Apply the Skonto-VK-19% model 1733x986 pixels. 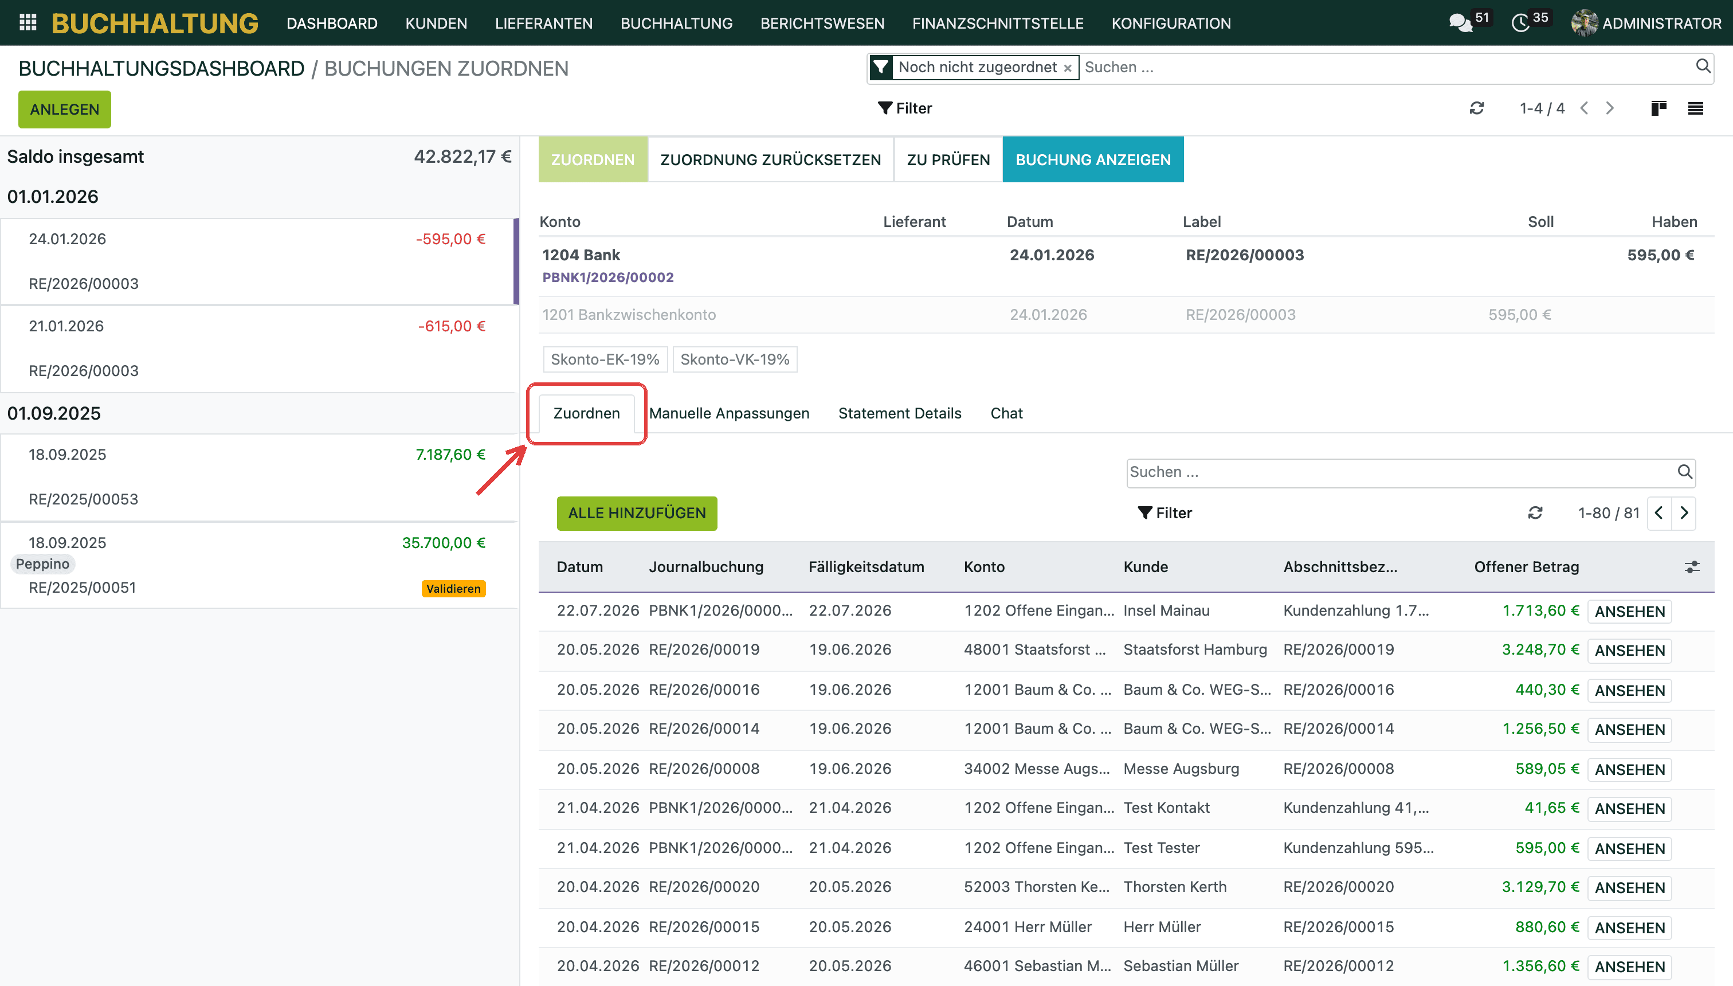[735, 359]
